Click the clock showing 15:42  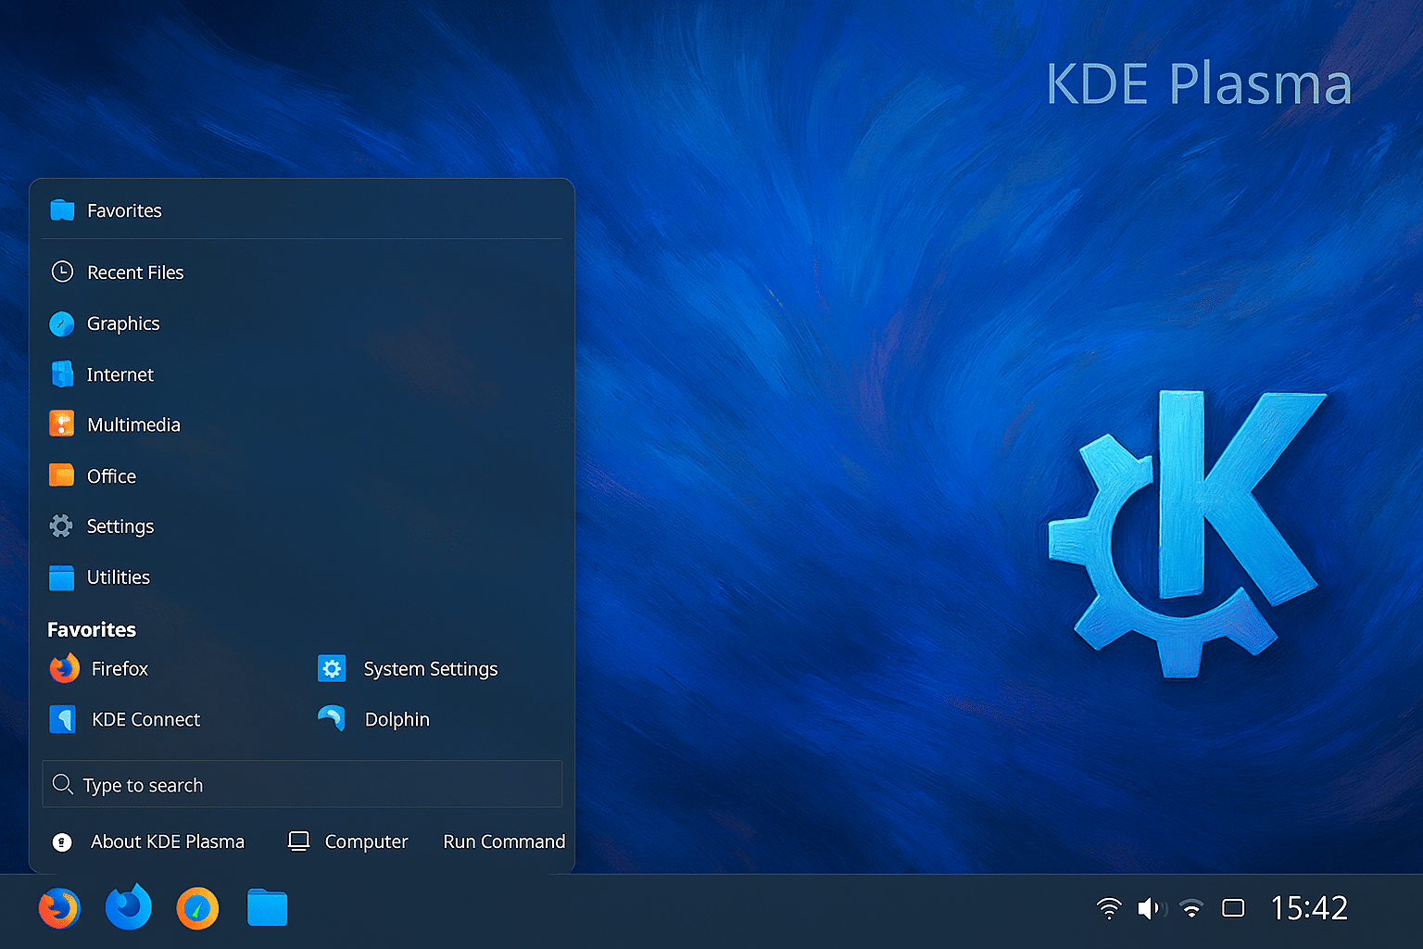click(x=1309, y=908)
